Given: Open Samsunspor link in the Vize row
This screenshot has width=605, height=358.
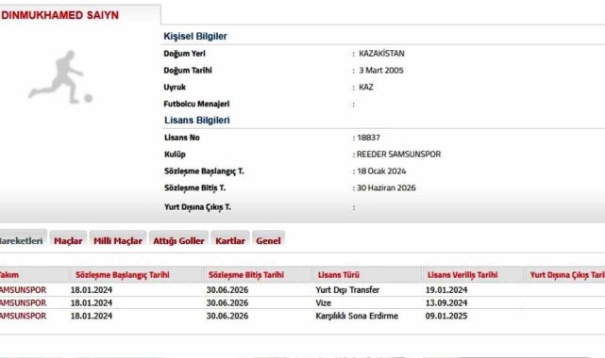Looking at the screenshot, I should (23, 303).
